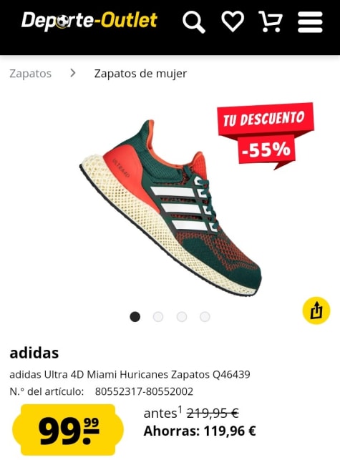Click the antes footnote superscript 1
This screenshot has height=465, width=340.
[180, 410]
